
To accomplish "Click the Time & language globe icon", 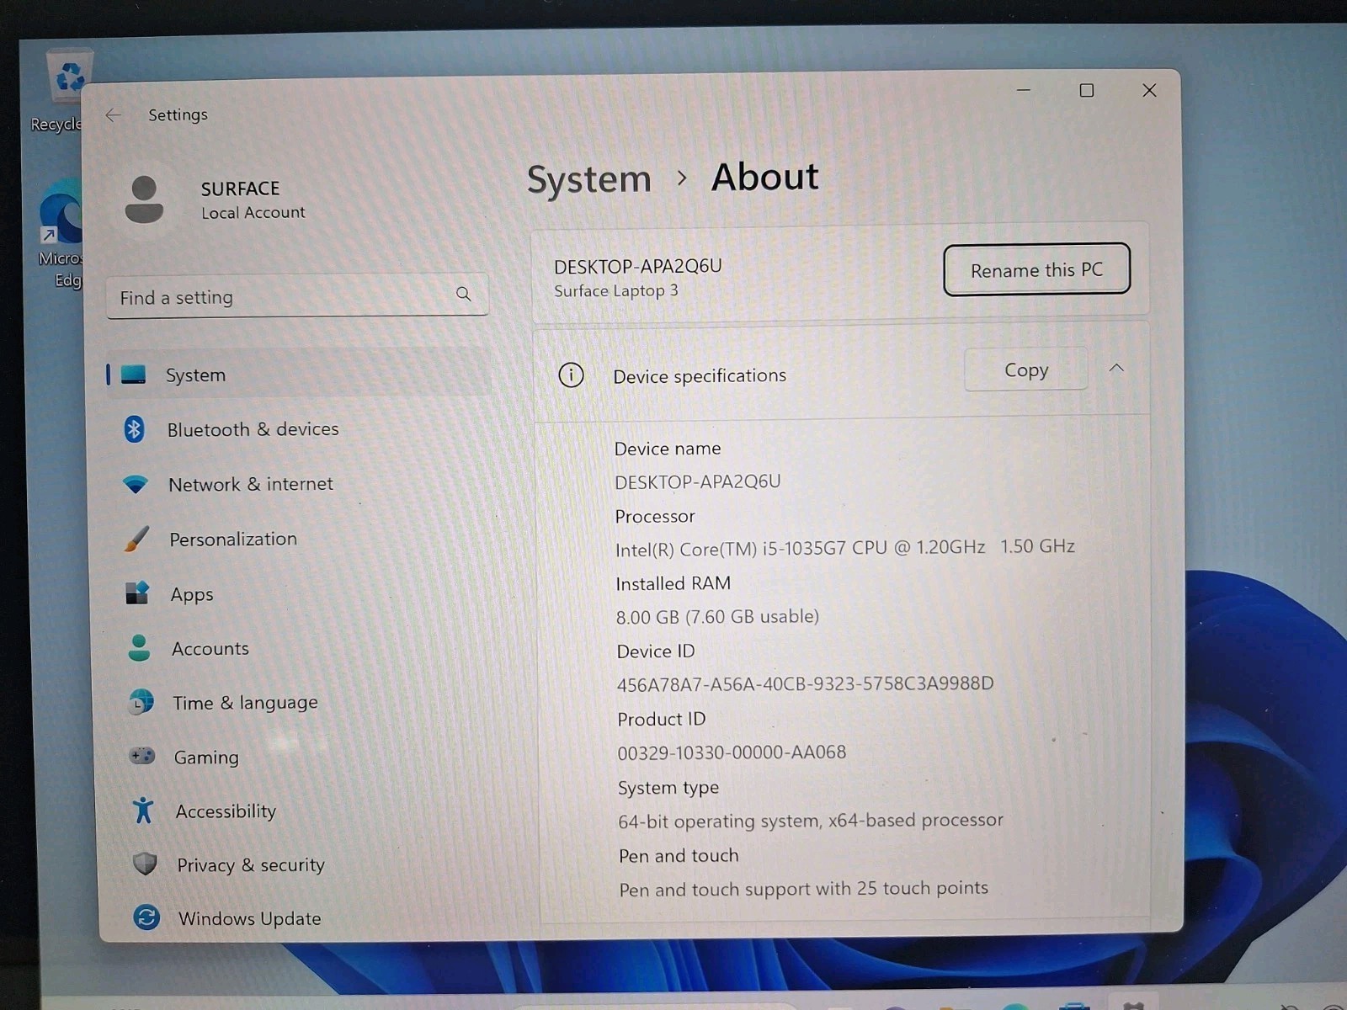I will [141, 702].
